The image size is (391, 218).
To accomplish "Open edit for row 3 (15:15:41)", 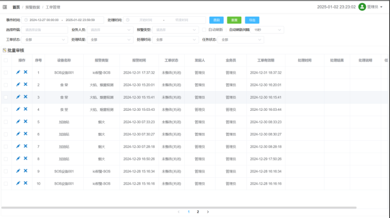I will [x=18, y=97].
